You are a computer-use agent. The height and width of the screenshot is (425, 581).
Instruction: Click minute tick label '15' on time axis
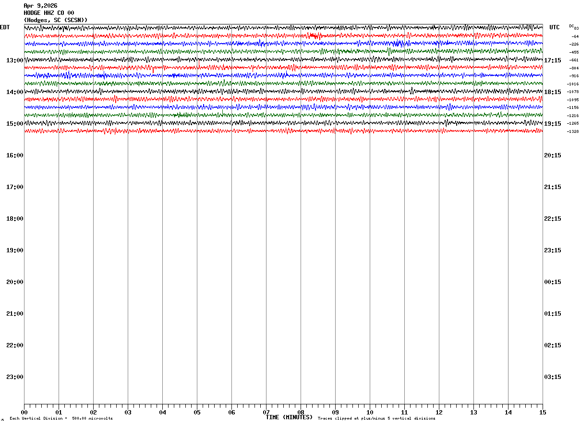point(542,413)
